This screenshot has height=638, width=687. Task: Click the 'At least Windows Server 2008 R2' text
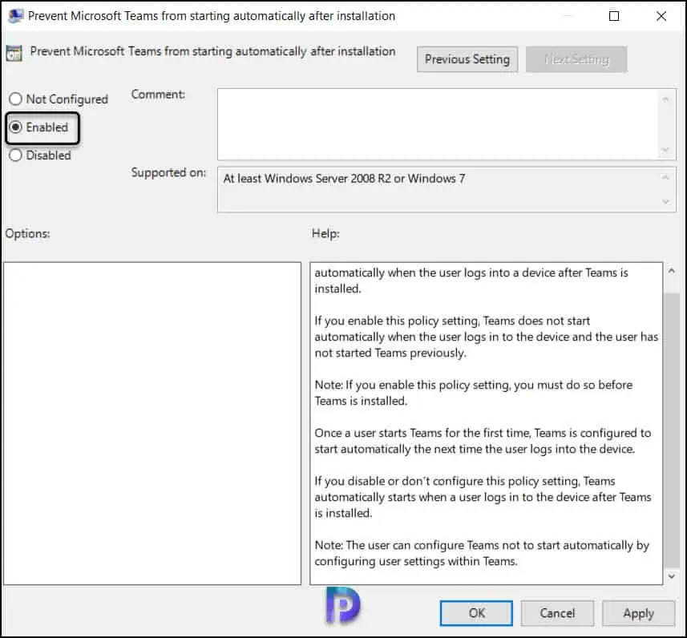point(345,179)
